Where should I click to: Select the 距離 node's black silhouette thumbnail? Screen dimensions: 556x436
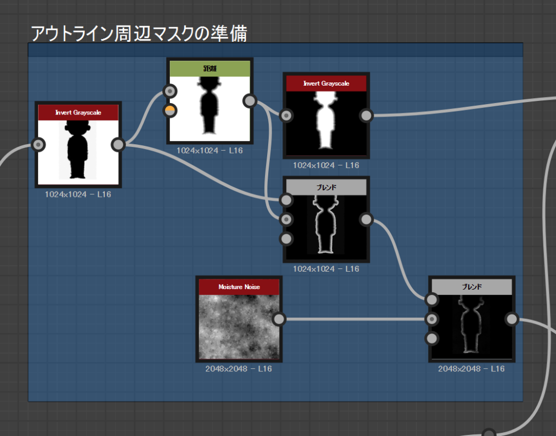[x=210, y=108]
